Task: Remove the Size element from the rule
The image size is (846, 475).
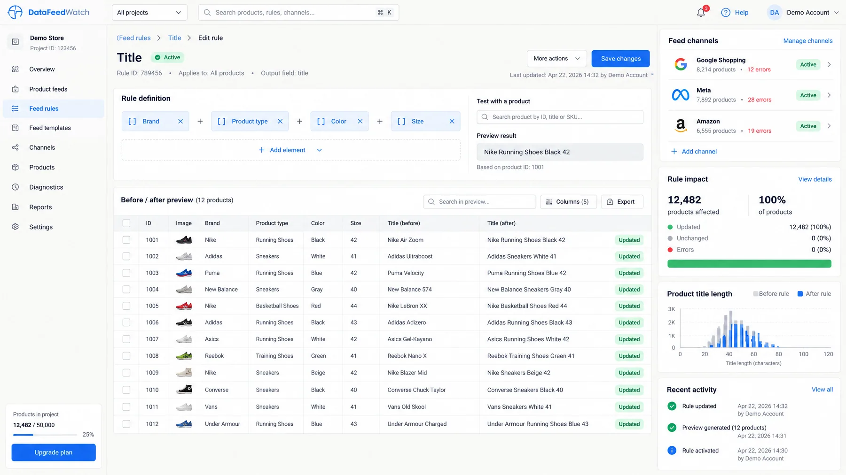Action: tap(452, 121)
